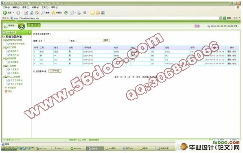This screenshot has height=153, width=243.
Task: Click the 打印本页 print page button
Action: 55,71
